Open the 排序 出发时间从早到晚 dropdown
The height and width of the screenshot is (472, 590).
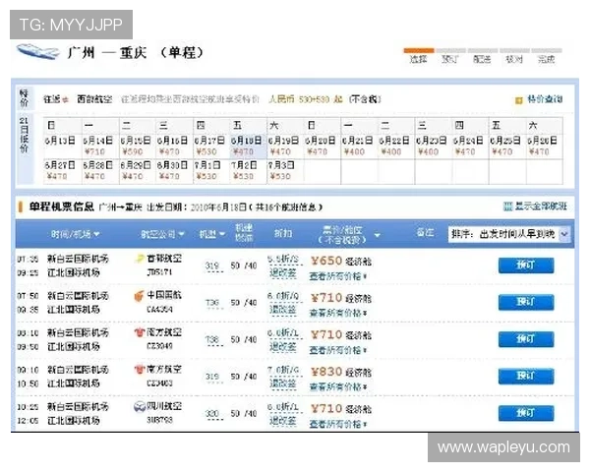click(x=509, y=234)
